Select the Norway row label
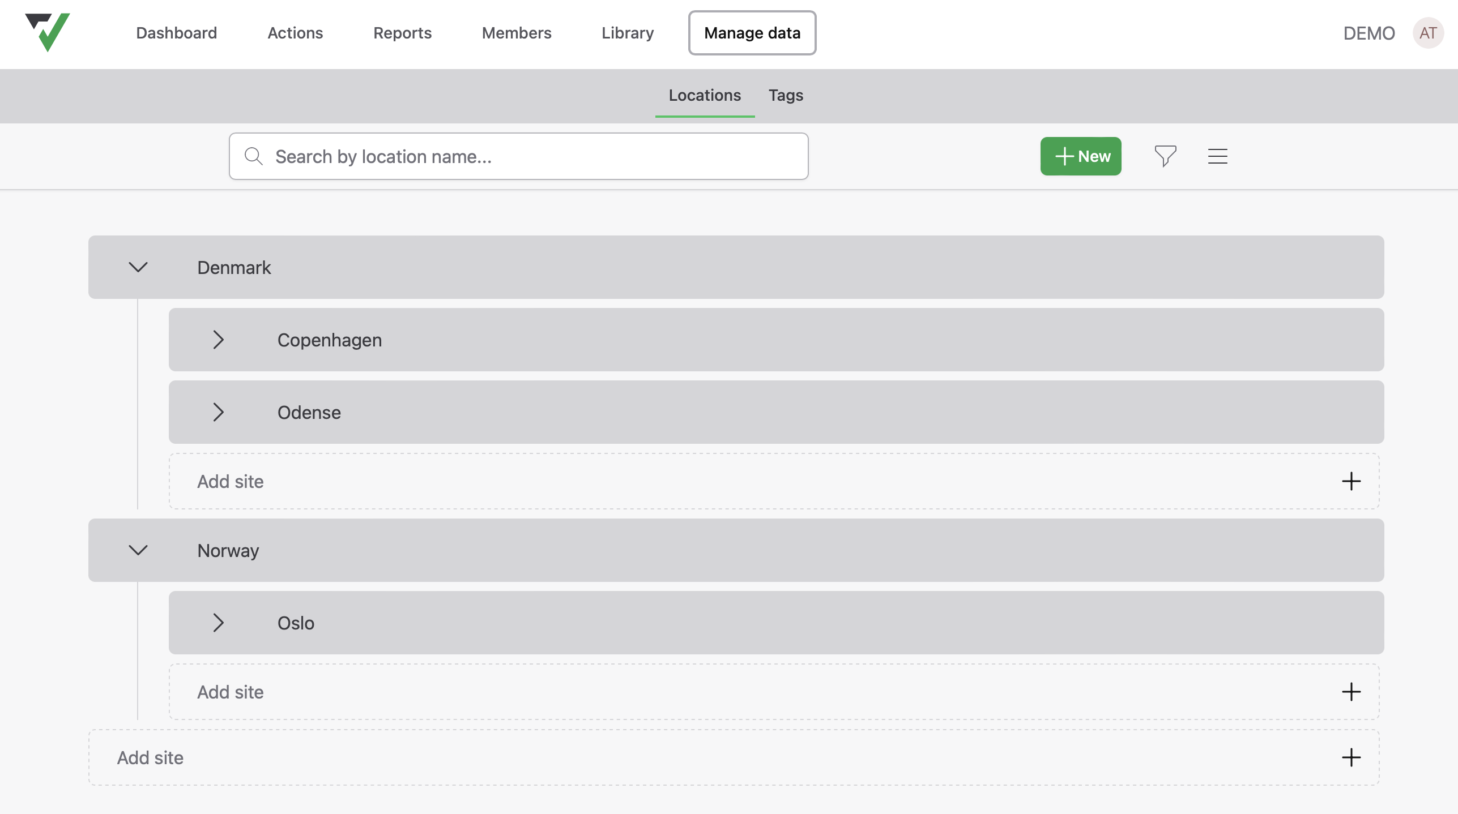Image resolution: width=1458 pixels, height=814 pixels. click(x=228, y=550)
